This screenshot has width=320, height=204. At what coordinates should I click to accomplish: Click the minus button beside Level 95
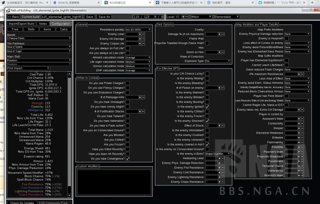coord(187,17)
